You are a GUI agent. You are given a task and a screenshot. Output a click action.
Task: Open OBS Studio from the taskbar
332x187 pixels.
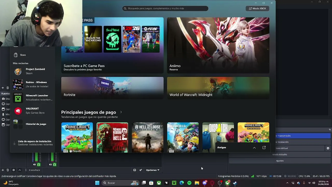tap(220, 183)
